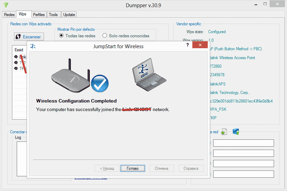
Task: Click the Ralink Wireless Access Point text
Action: (x=232, y=58)
